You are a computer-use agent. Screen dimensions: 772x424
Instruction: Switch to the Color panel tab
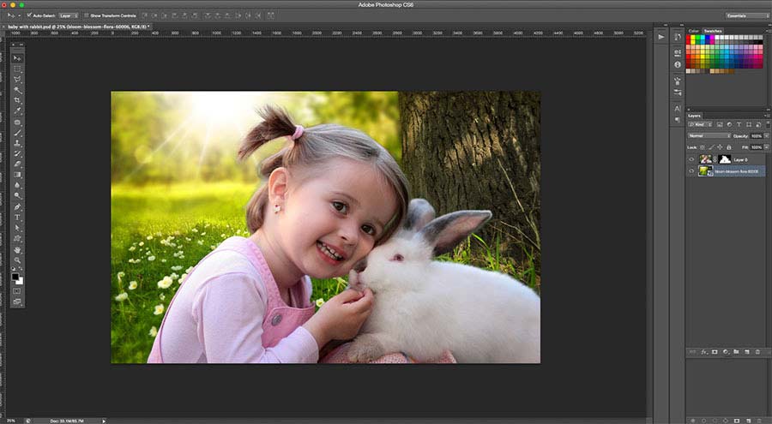pyautogui.click(x=693, y=31)
